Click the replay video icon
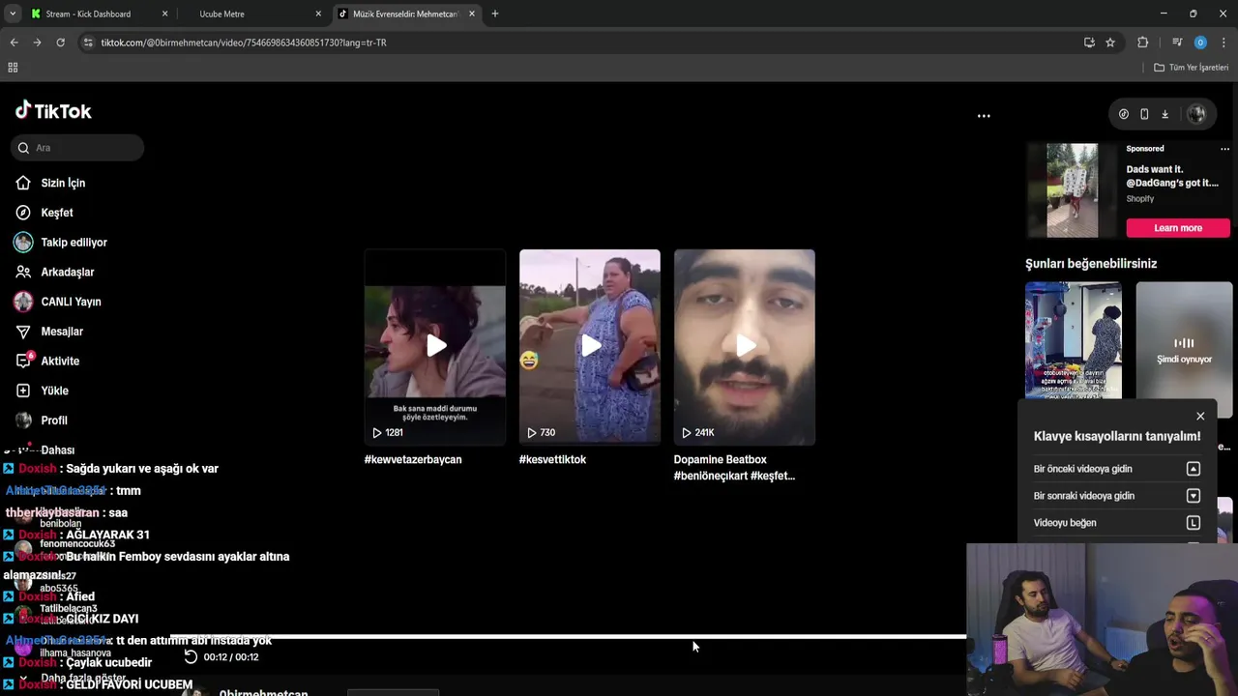 (x=191, y=657)
